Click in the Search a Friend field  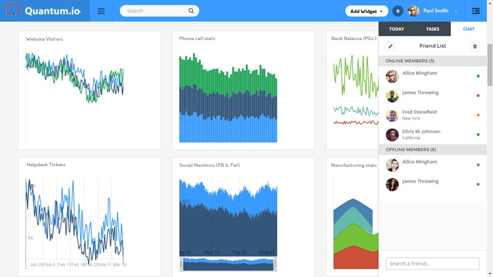(x=433, y=263)
